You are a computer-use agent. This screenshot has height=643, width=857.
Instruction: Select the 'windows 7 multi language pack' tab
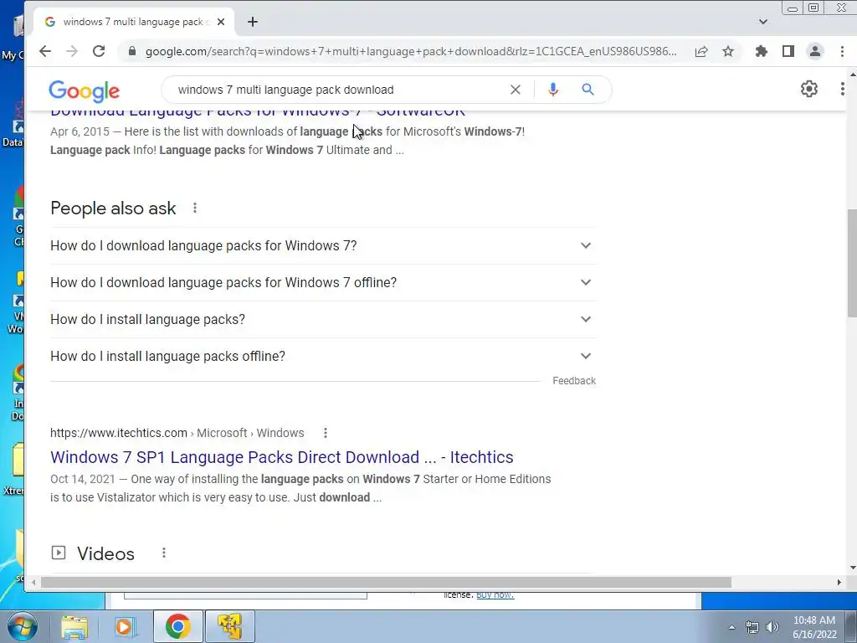coord(134,22)
